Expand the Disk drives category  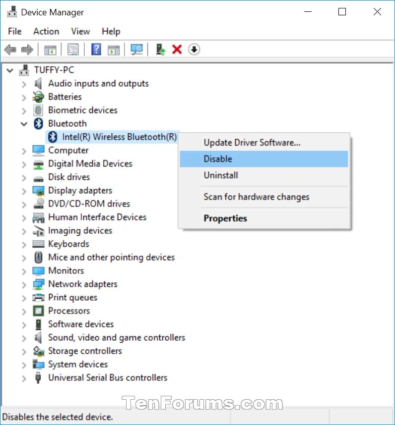coord(24,178)
